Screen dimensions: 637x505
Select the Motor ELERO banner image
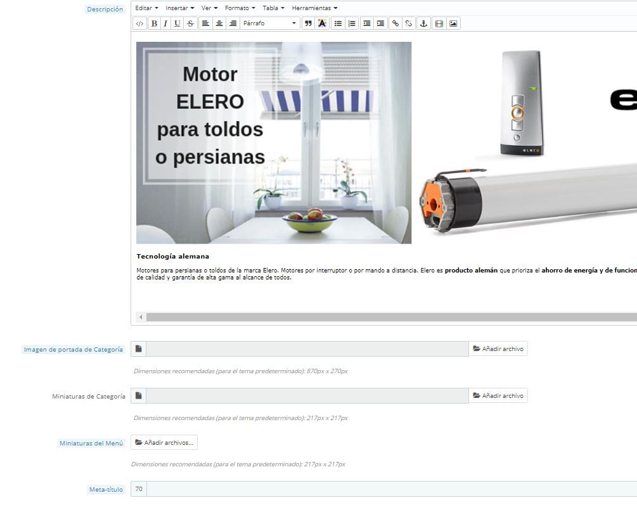274,143
